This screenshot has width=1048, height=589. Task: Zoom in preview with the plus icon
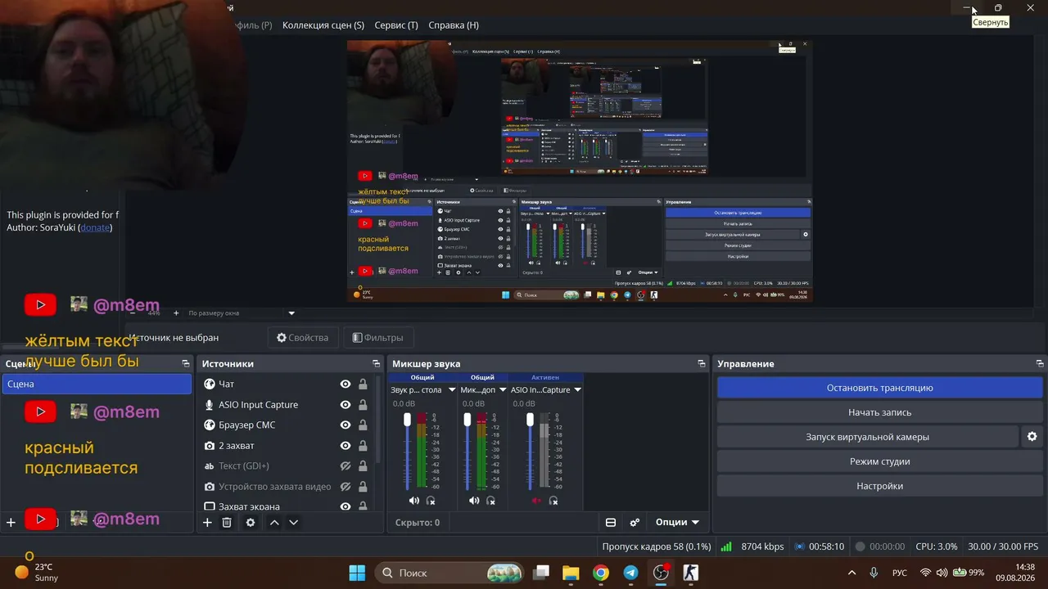176,313
